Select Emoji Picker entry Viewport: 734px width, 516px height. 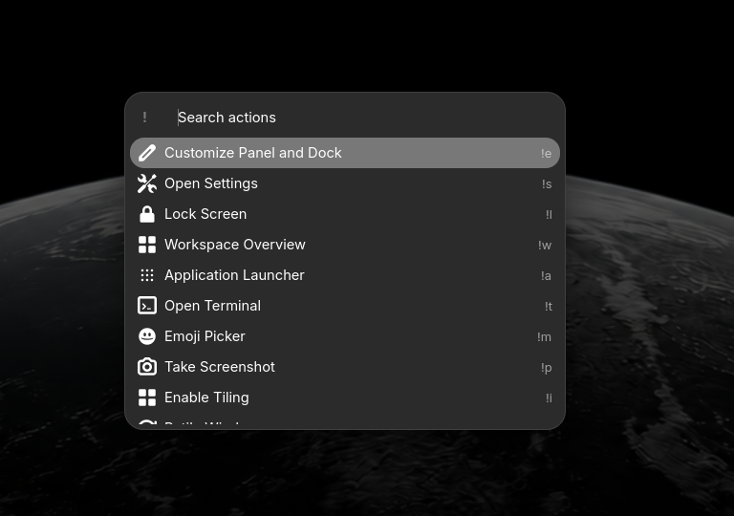pos(345,336)
